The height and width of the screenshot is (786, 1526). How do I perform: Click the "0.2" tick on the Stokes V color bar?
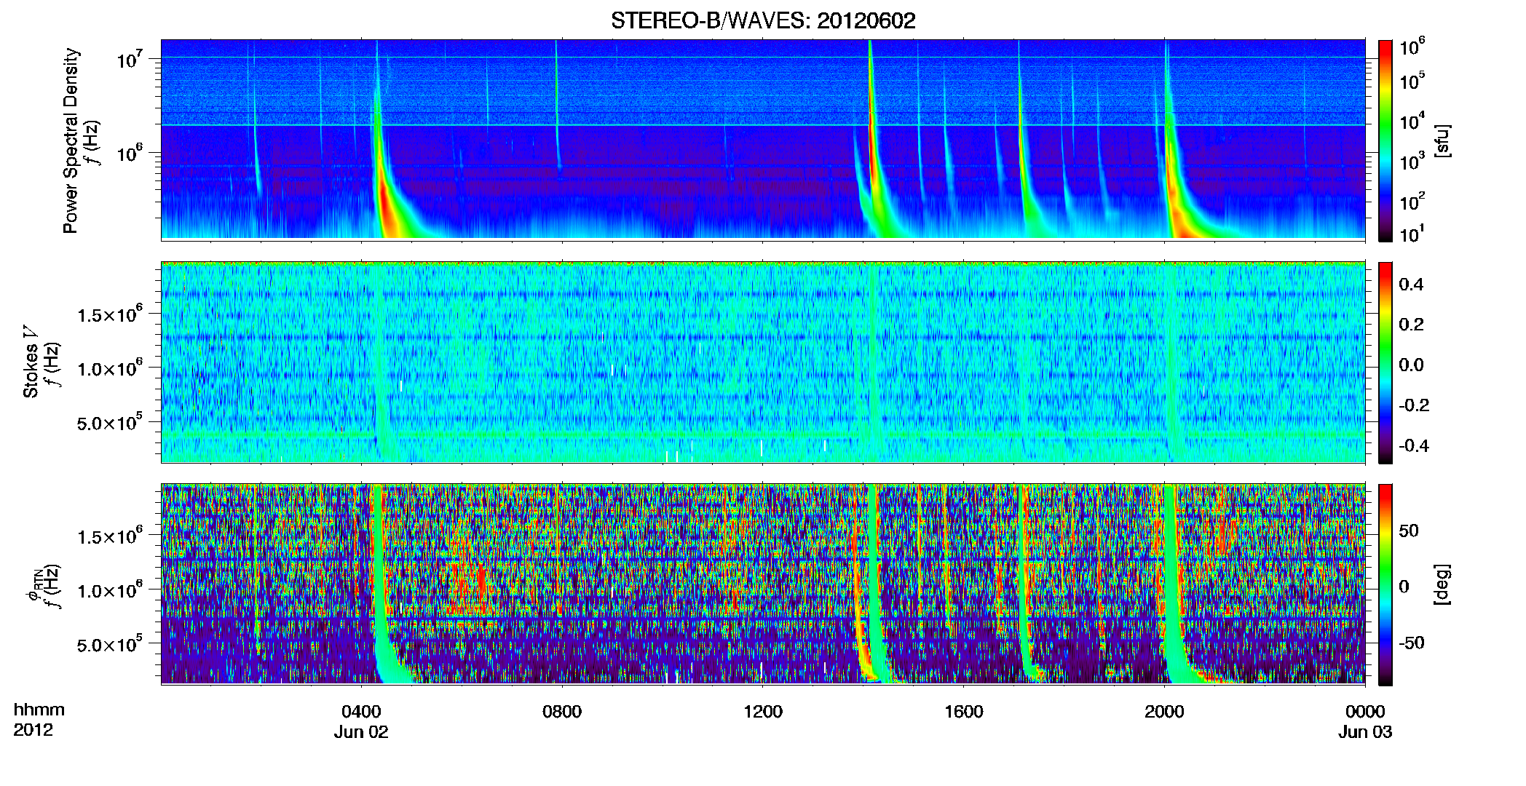[x=1411, y=325]
